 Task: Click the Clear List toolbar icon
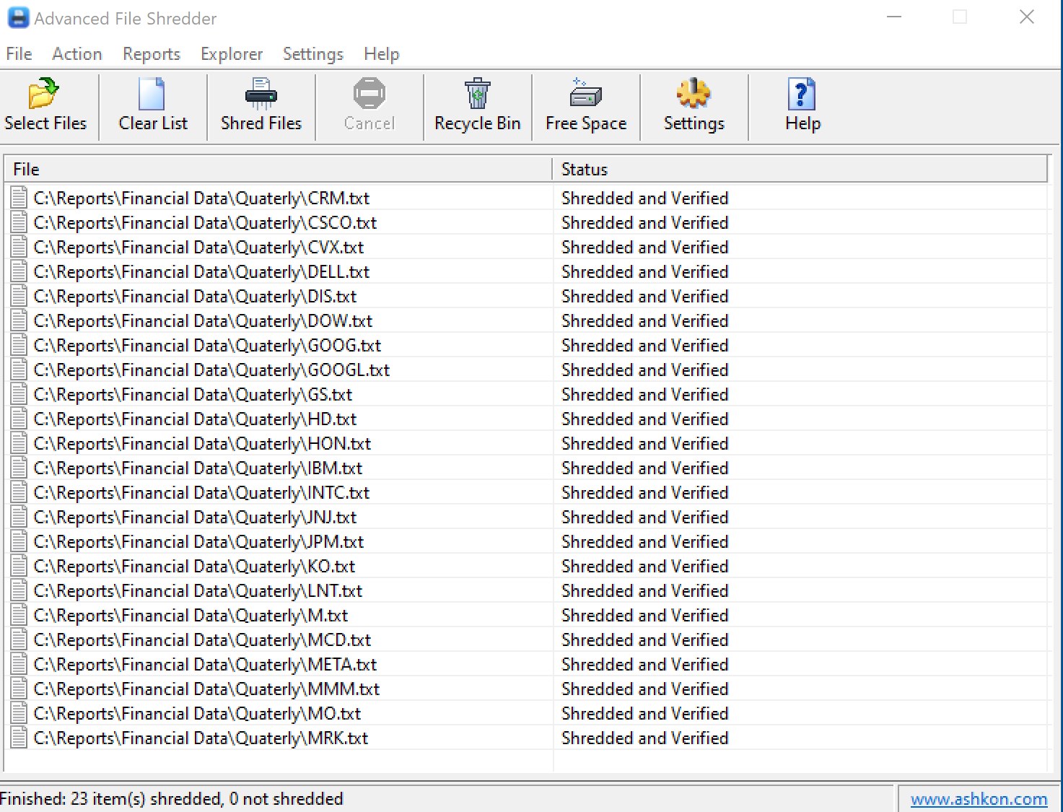click(152, 94)
